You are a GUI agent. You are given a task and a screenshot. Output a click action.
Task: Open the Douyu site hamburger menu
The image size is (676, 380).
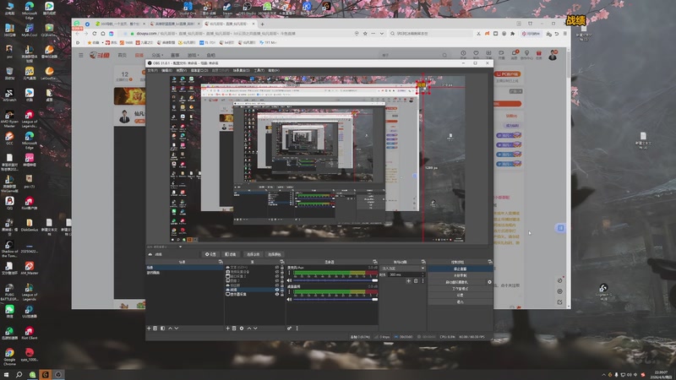80,55
